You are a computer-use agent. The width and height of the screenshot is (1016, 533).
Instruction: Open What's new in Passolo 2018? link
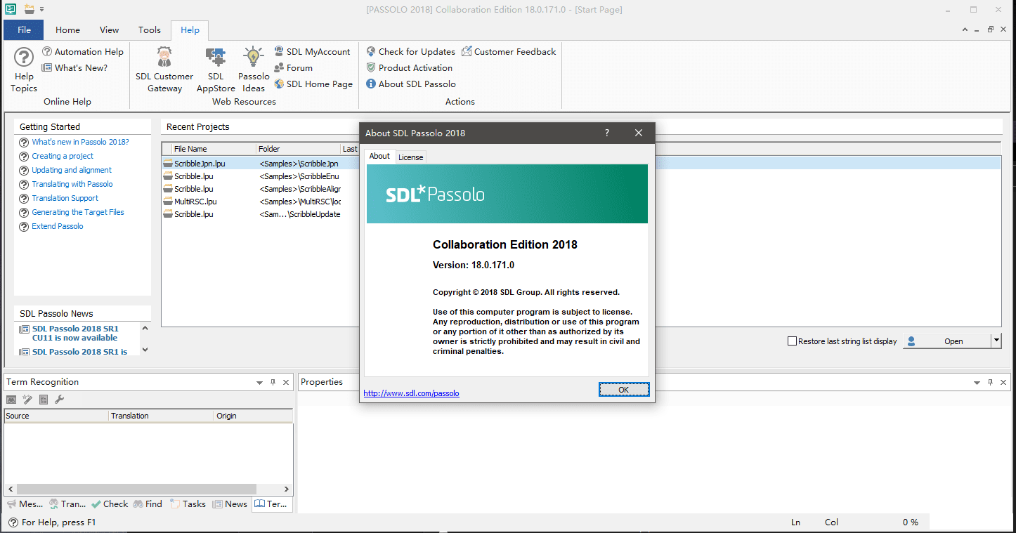(x=80, y=142)
